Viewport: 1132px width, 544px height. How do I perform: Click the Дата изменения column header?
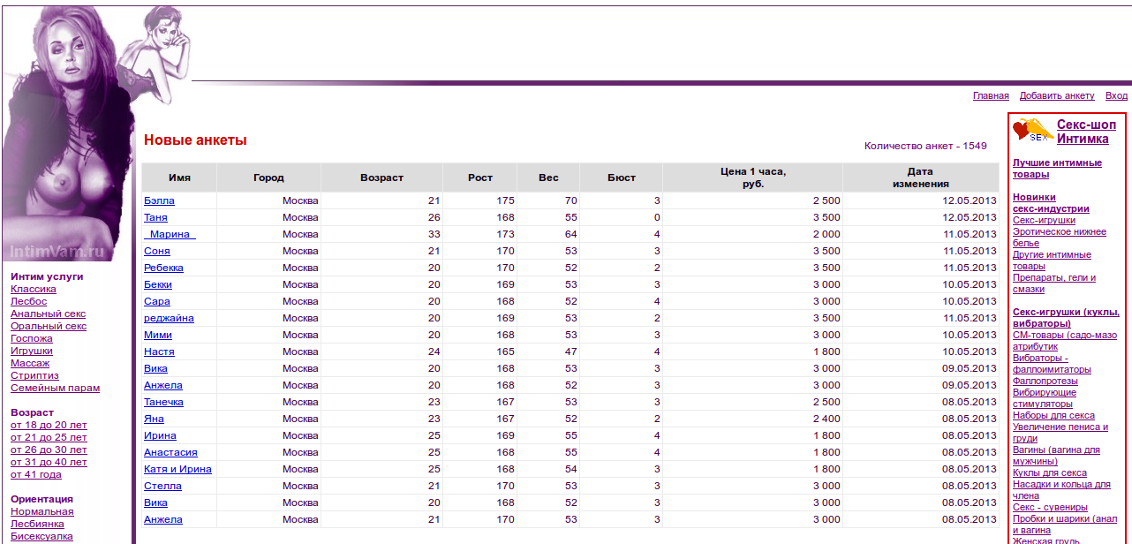[x=920, y=178]
